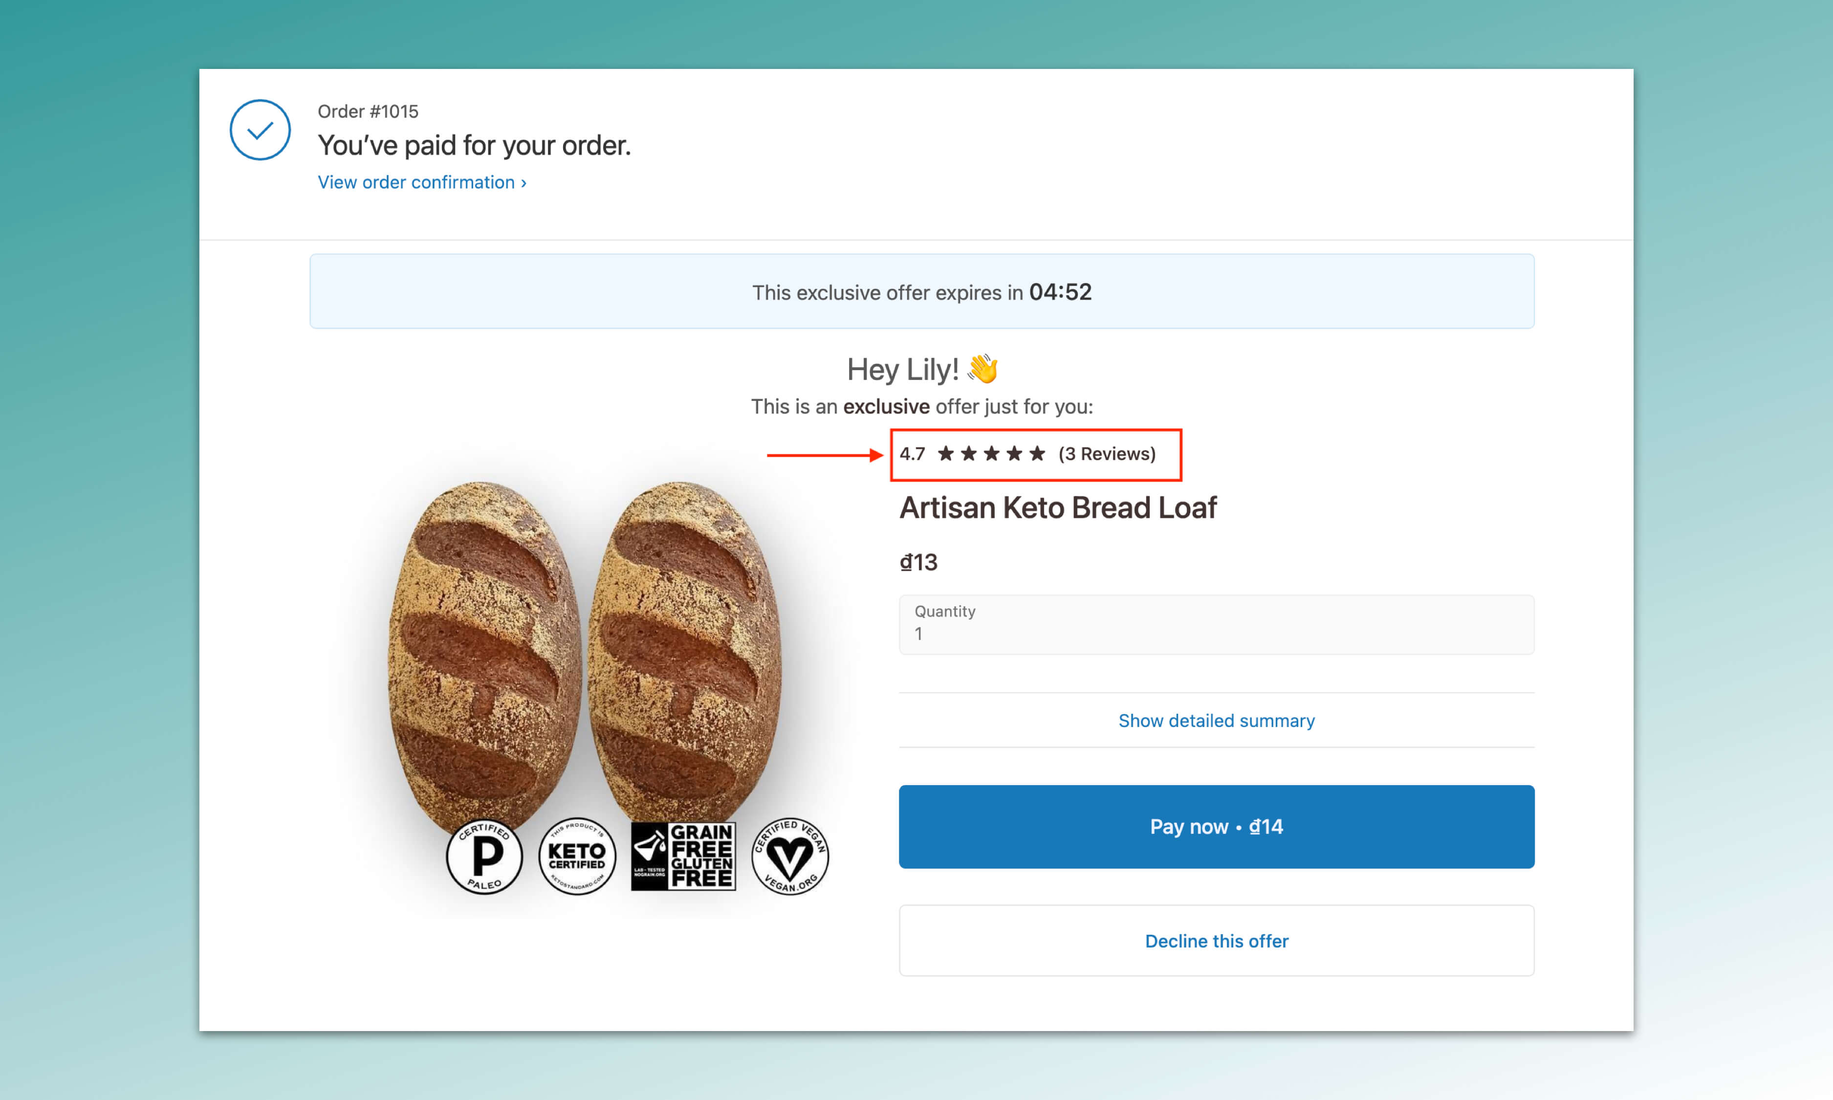The image size is (1833, 1100).
Task: Click the Artisan Keto Bread Loaf title
Action: (x=1057, y=508)
